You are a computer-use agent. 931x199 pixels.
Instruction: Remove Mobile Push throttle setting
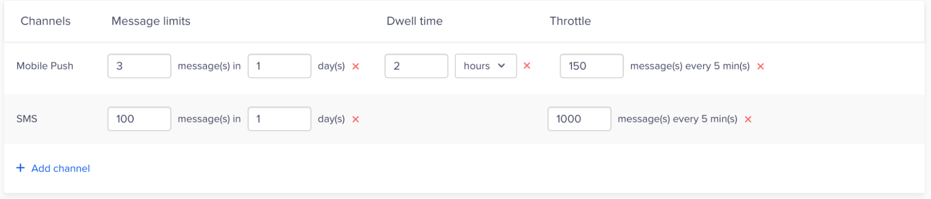[761, 66]
